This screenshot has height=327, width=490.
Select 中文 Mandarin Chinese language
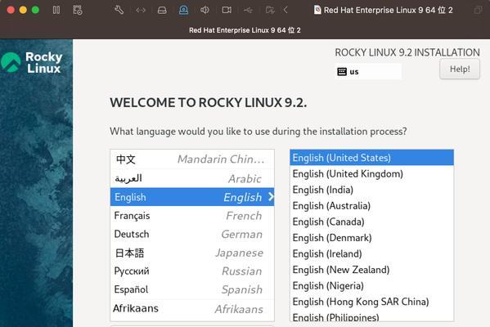point(192,159)
